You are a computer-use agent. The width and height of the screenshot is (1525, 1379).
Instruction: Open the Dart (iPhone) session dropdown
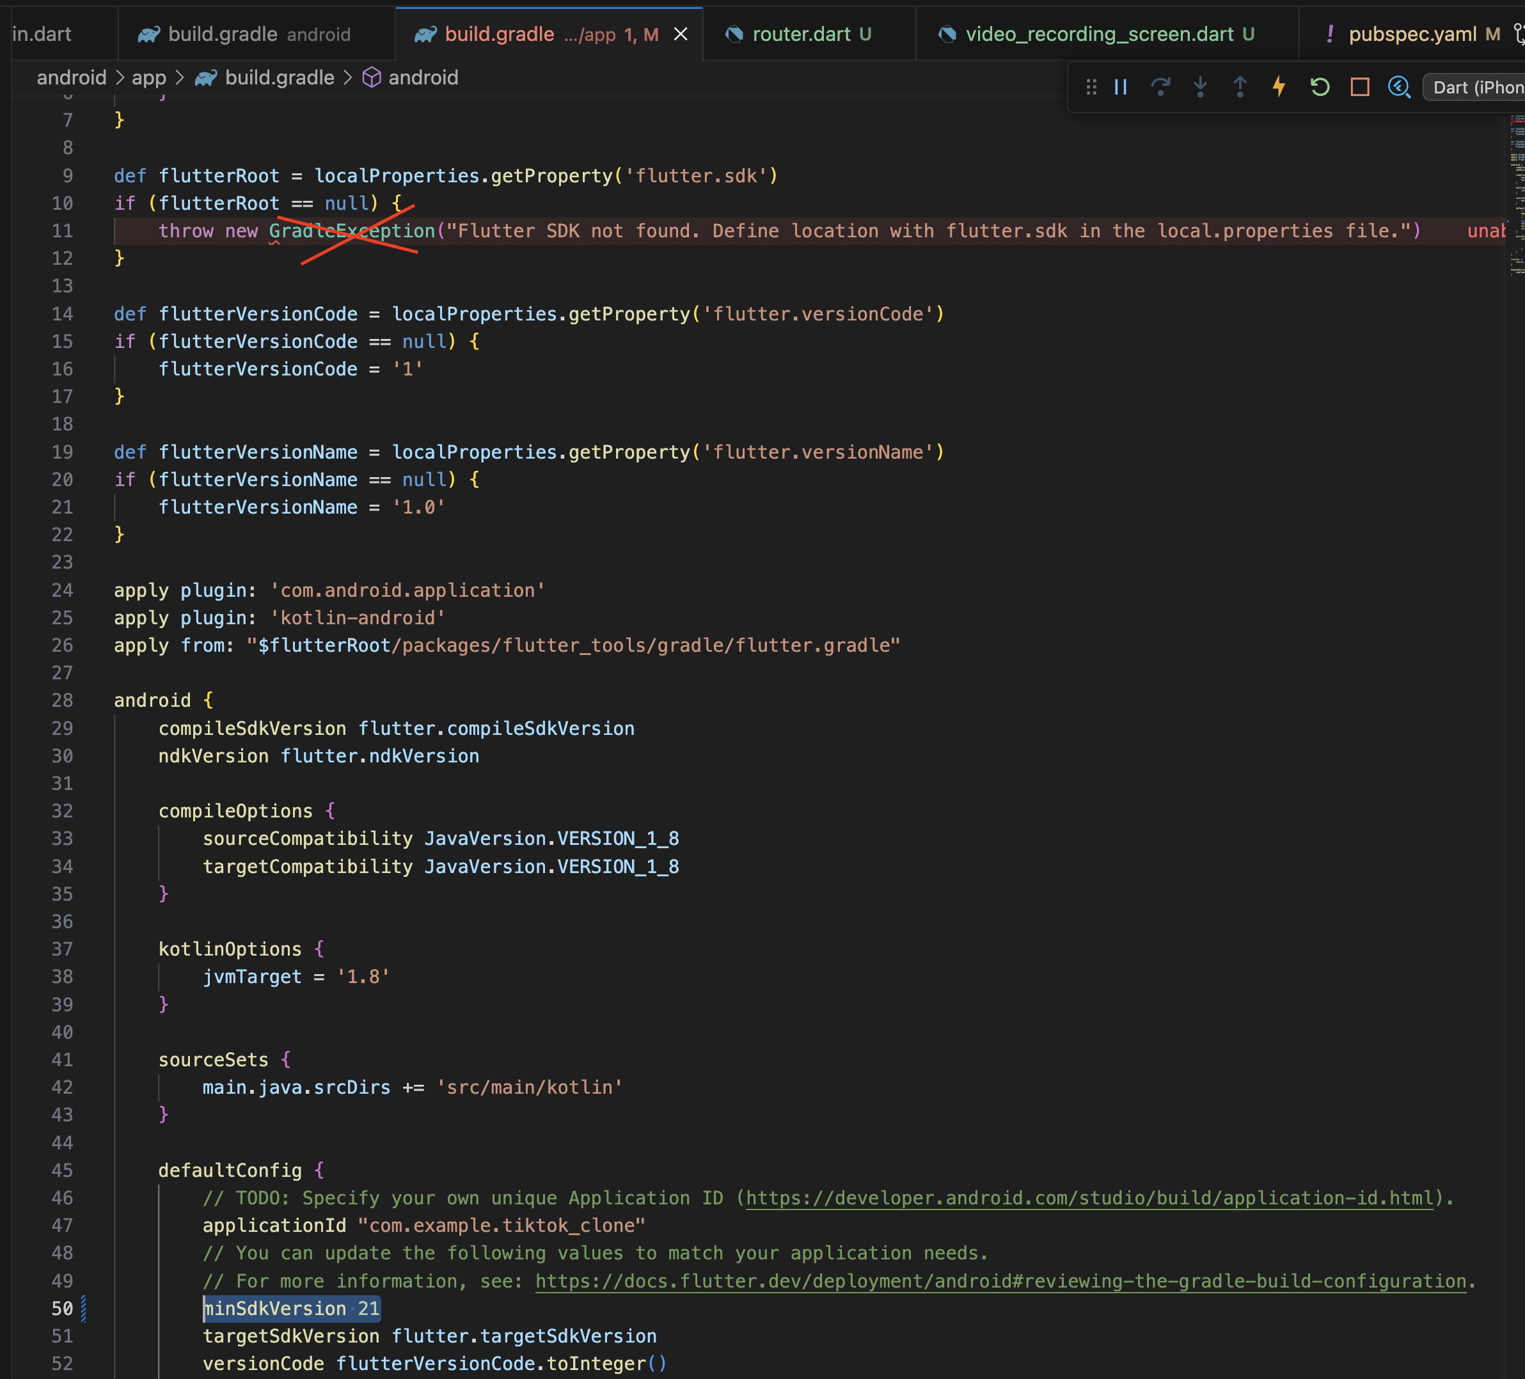point(1476,88)
